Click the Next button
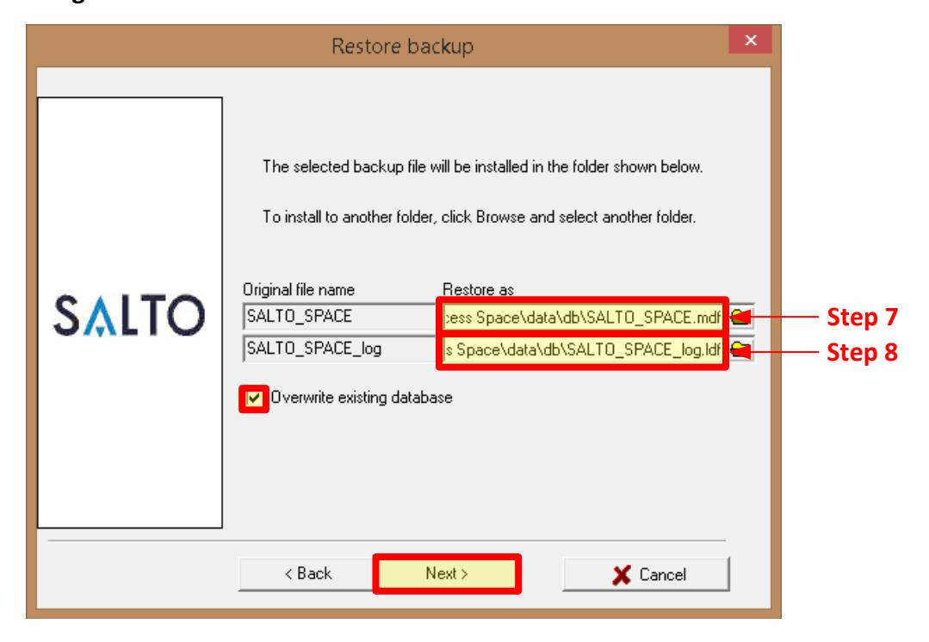The height and width of the screenshot is (642, 929). tap(447, 573)
